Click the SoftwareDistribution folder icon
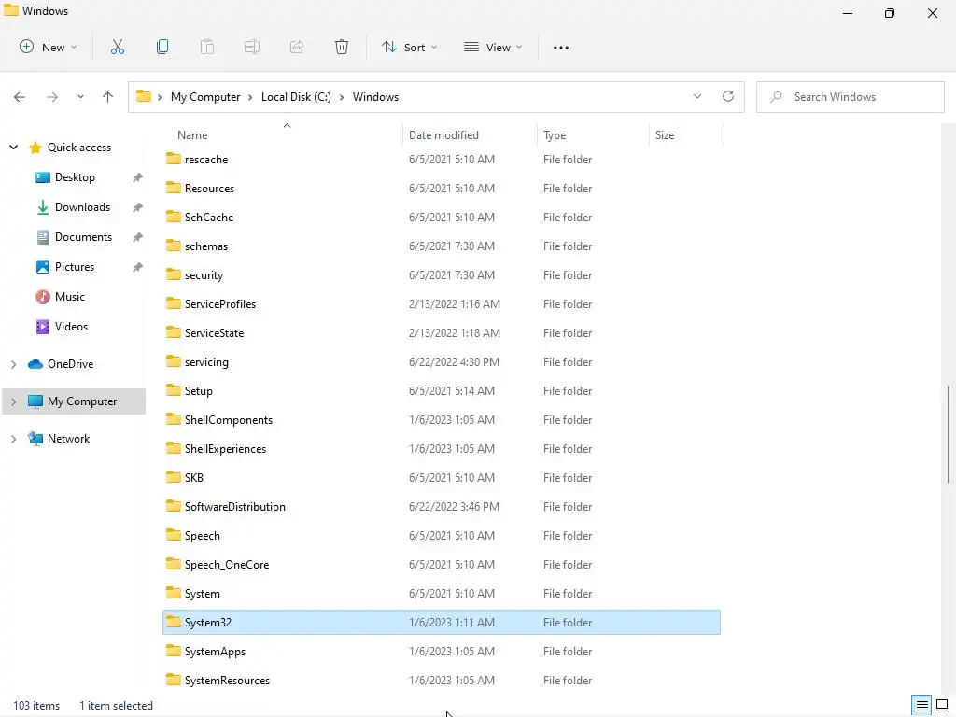The width and height of the screenshot is (956, 717). click(174, 506)
